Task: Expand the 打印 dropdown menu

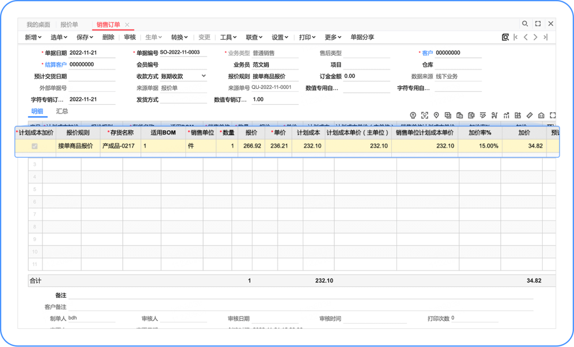Action: click(x=307, y=37)
